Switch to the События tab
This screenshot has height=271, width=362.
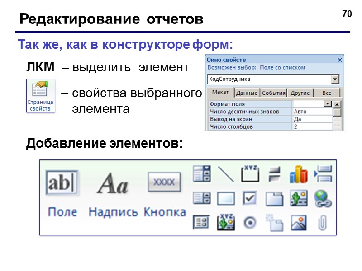(x=274, y=93)
